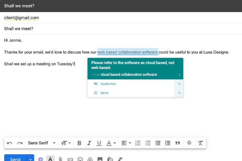The image size is (242, 161).
Task: Send the email
Action: pos(15,158)
